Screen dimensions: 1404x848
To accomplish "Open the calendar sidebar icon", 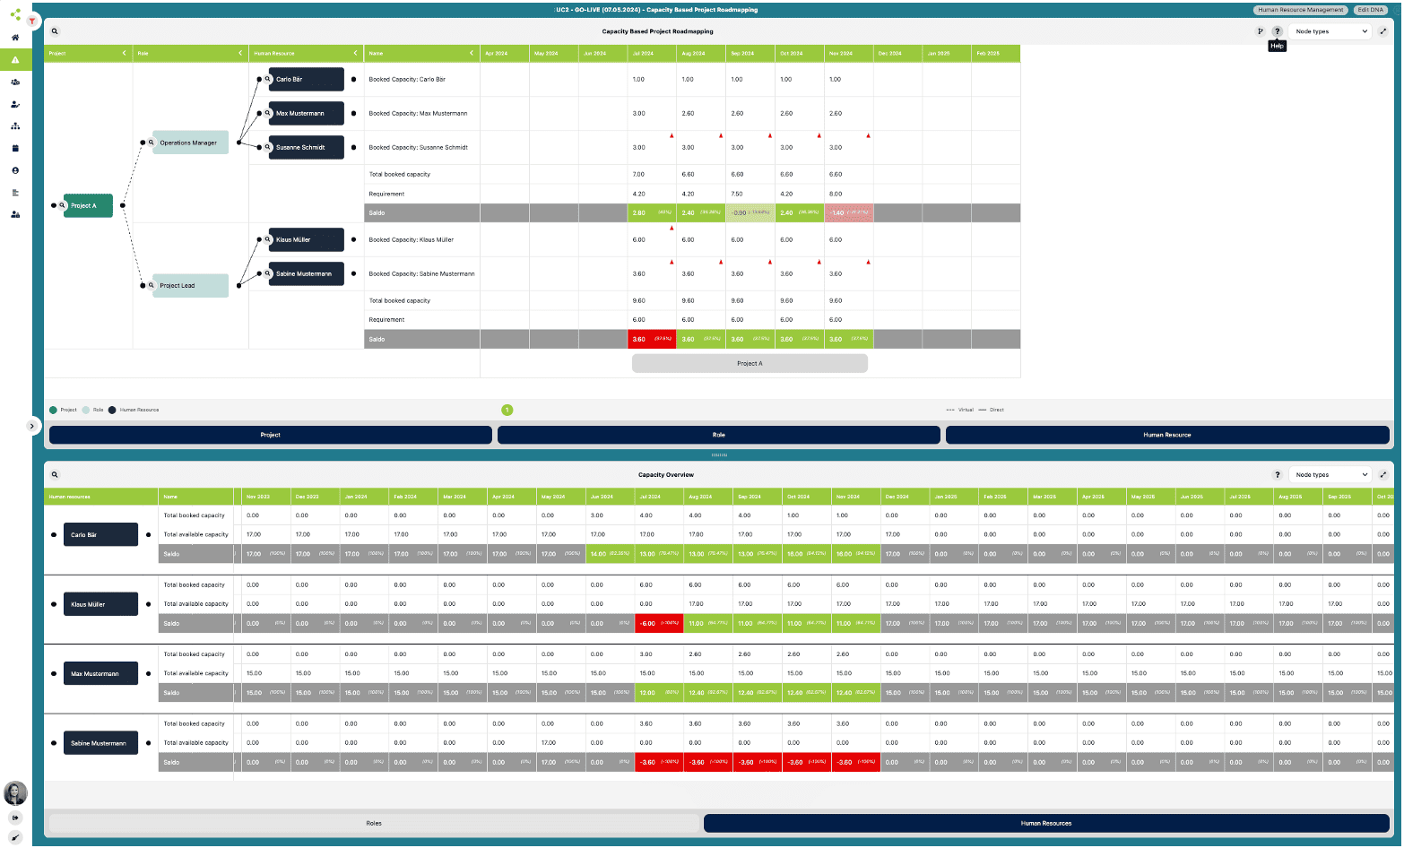I will tap(15, 149).
